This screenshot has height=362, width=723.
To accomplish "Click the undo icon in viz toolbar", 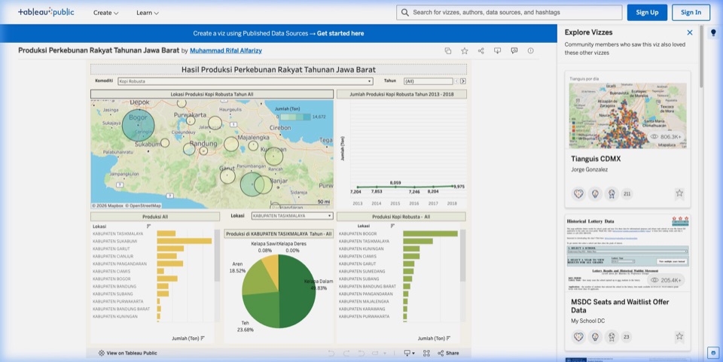I will point(331,353).
